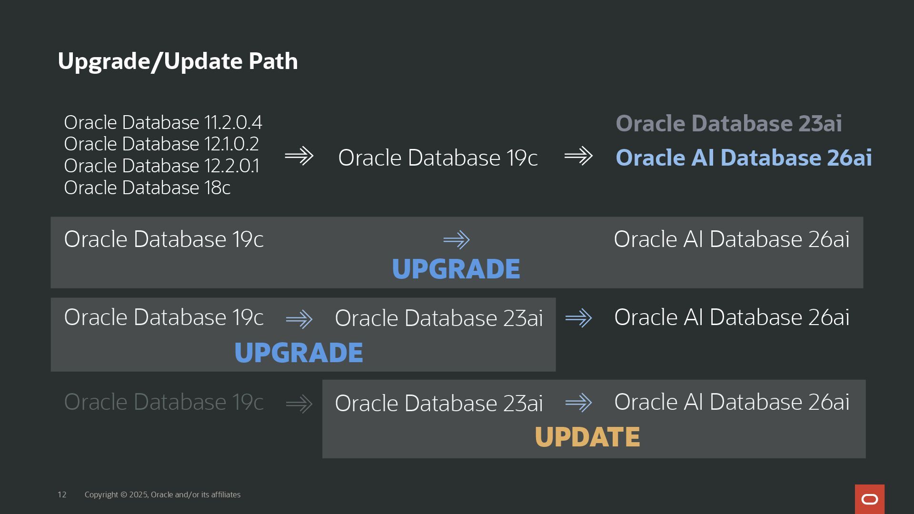This screenshot has height=514, width=914.
Task: Click the blue arrow above the first UPGRADE label
Action: click(x=457, y=240)
